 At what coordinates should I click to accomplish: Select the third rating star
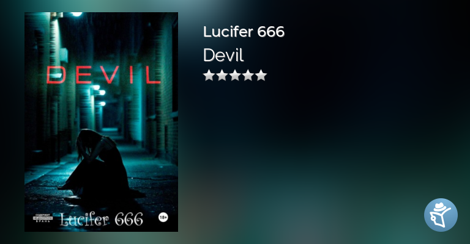pyautogui.click(x=235, y=75)
